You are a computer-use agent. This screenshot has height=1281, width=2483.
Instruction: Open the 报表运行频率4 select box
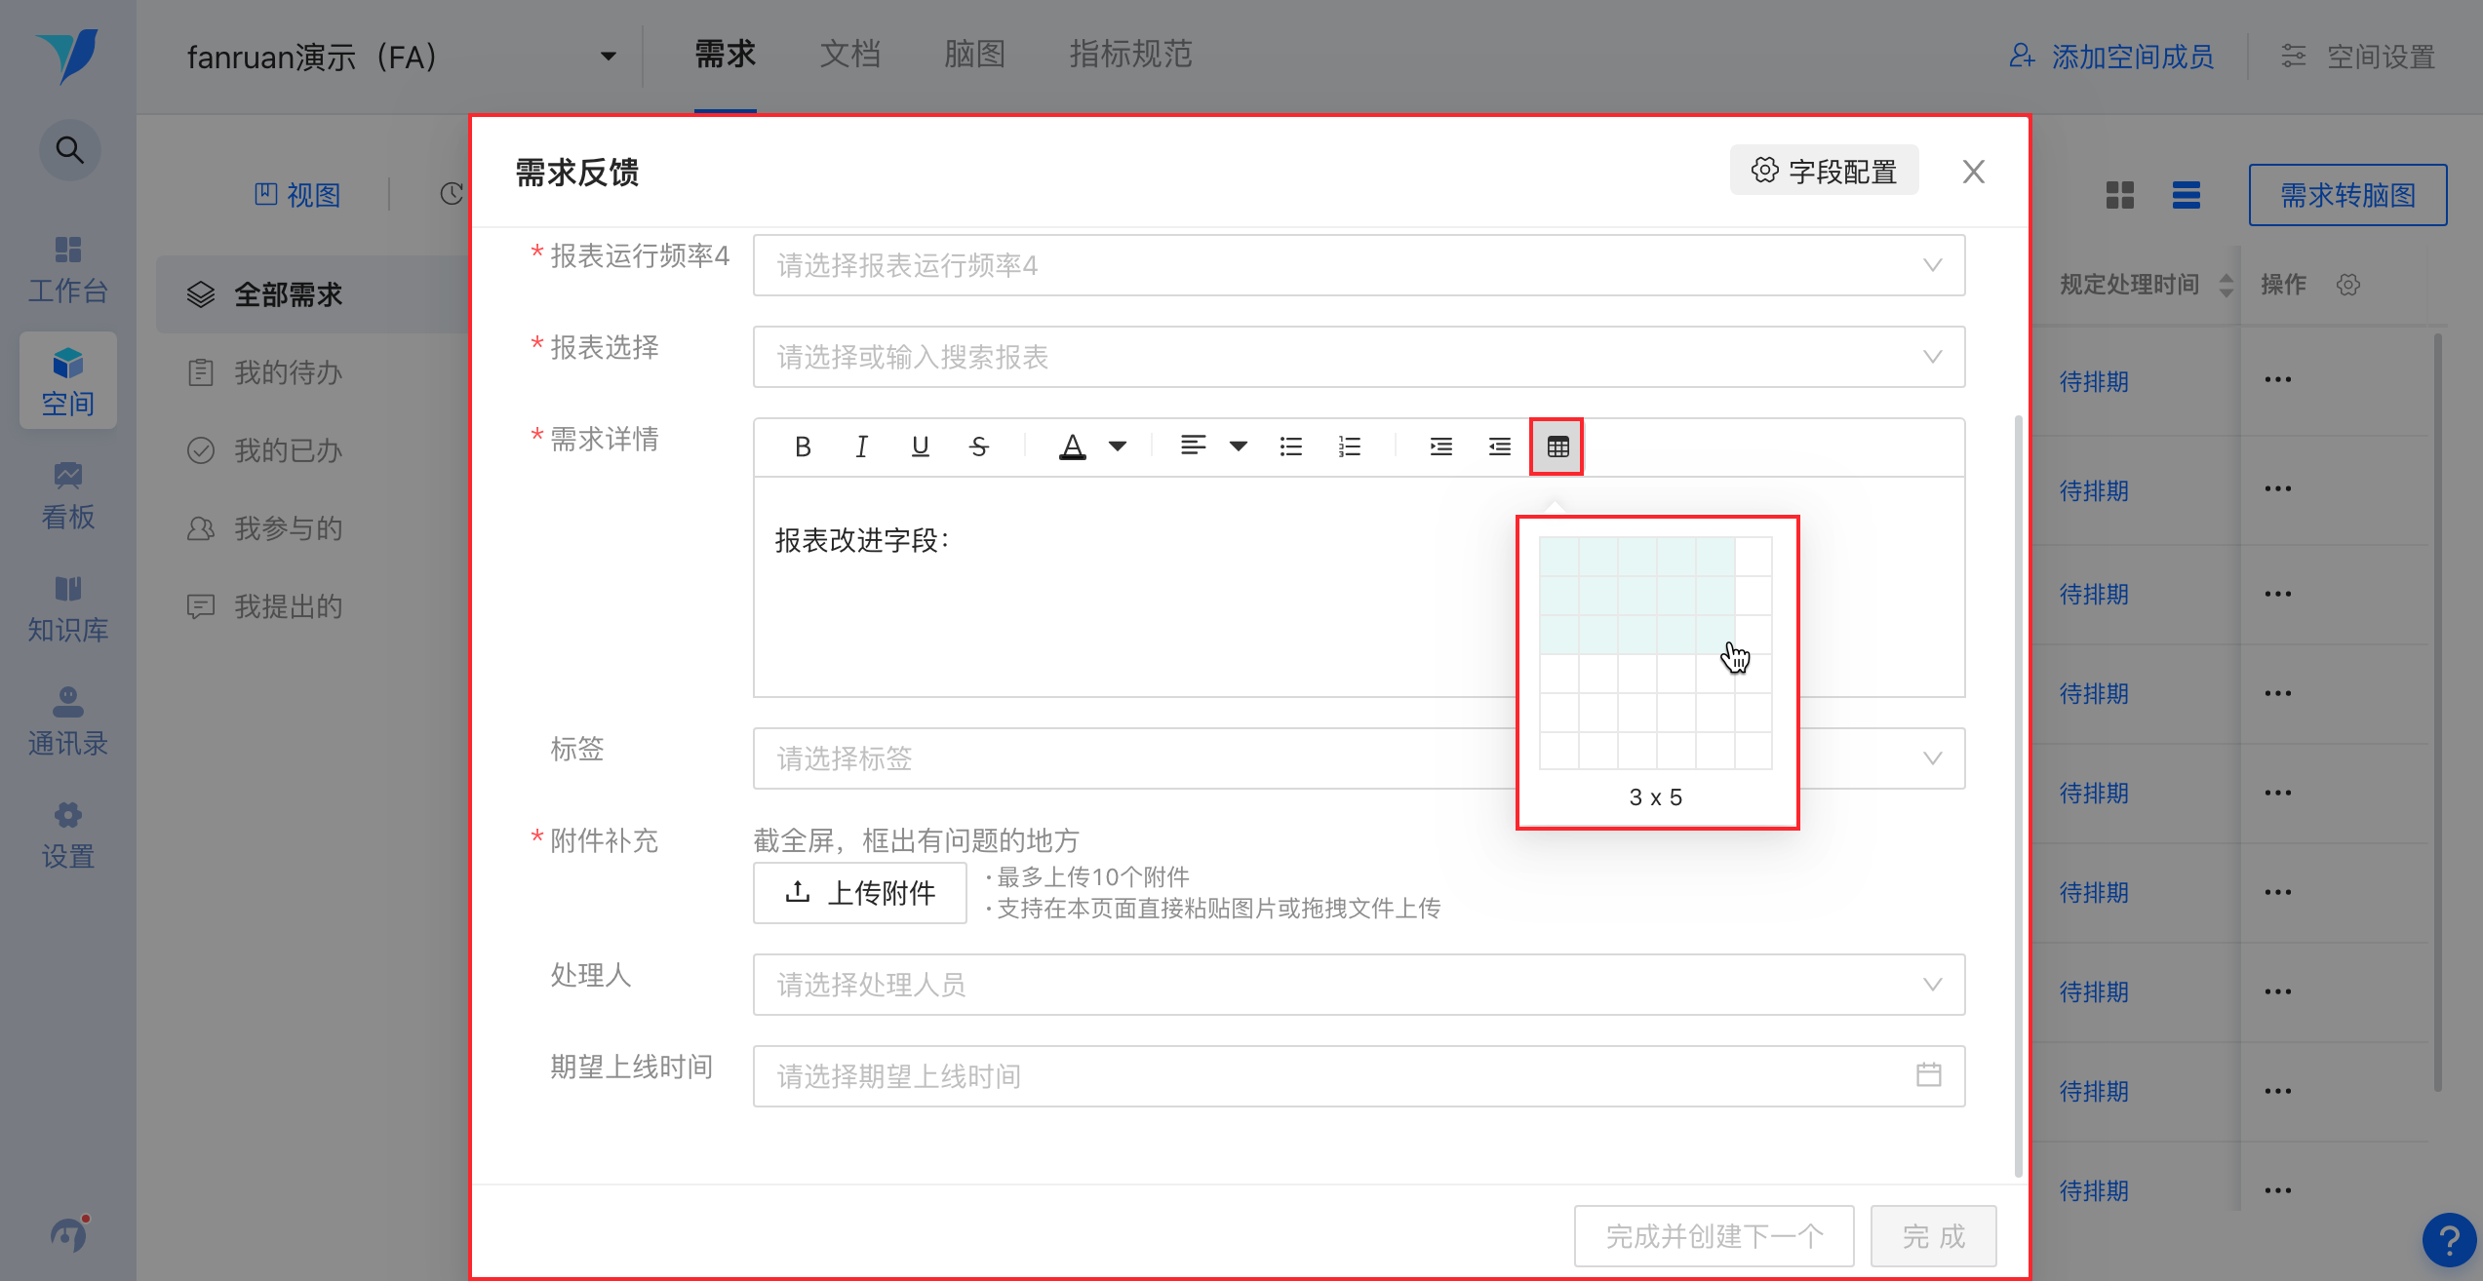pyautogui.click(x=1358, y=265)
